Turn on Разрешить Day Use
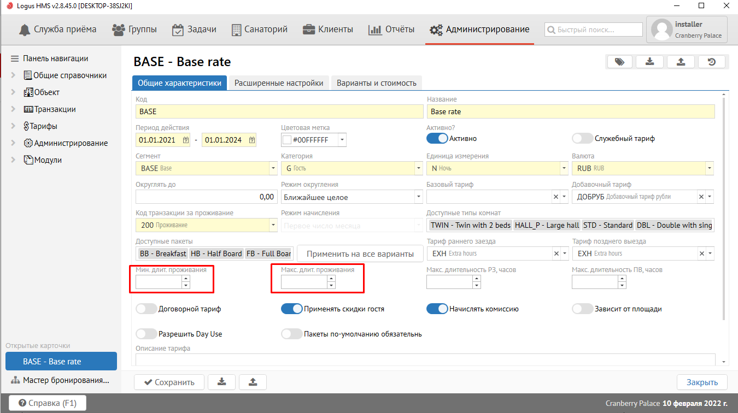 [146, 334]
